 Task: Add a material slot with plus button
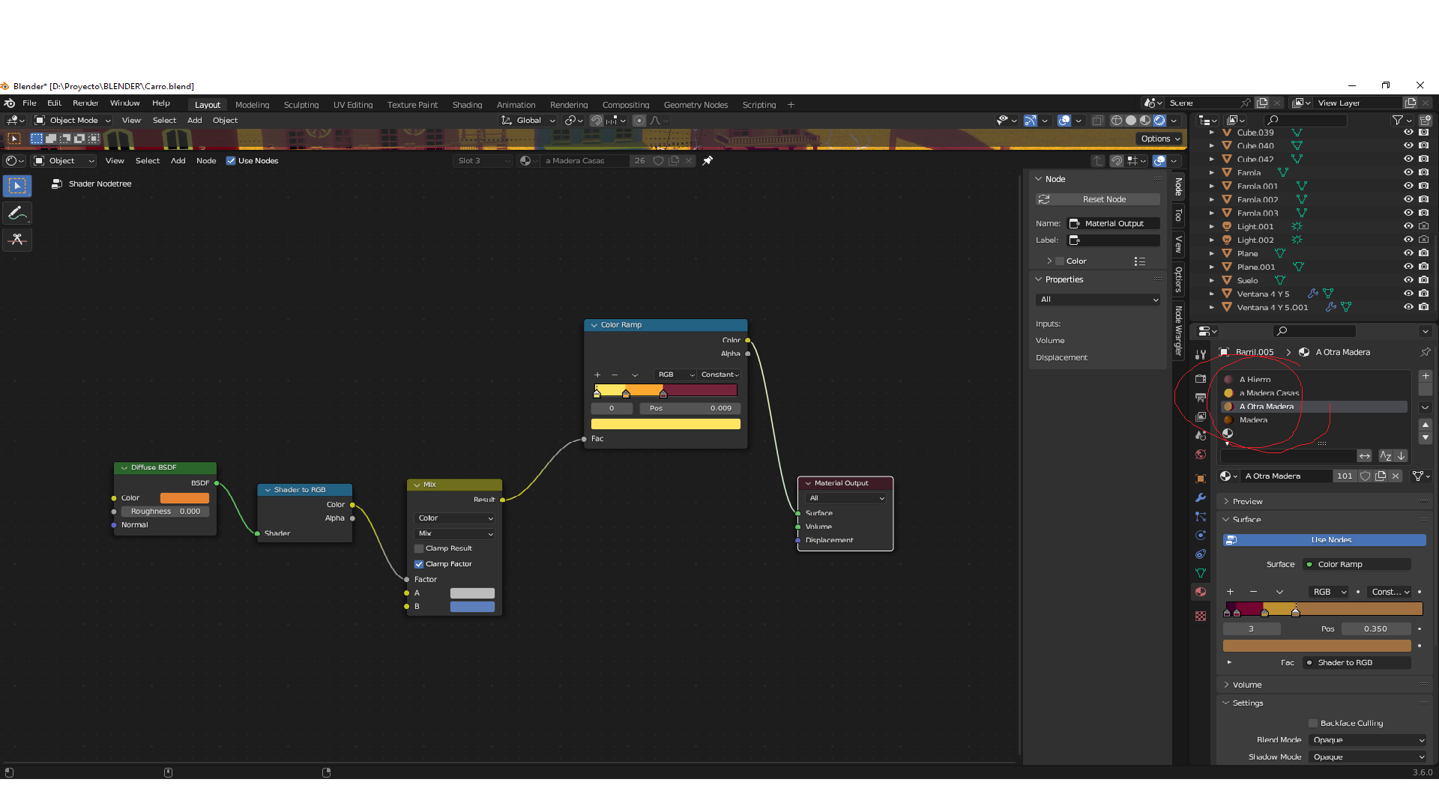1426,376
